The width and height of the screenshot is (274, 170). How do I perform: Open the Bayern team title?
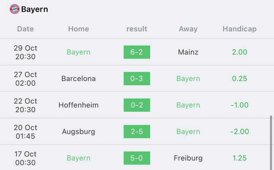pos(35,9)
